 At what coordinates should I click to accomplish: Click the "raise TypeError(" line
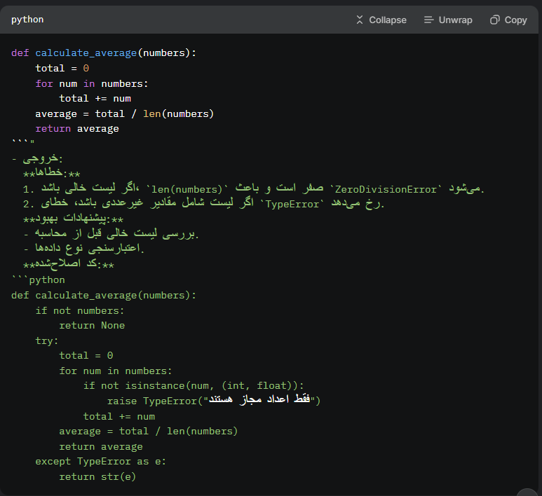coord(214,401)
